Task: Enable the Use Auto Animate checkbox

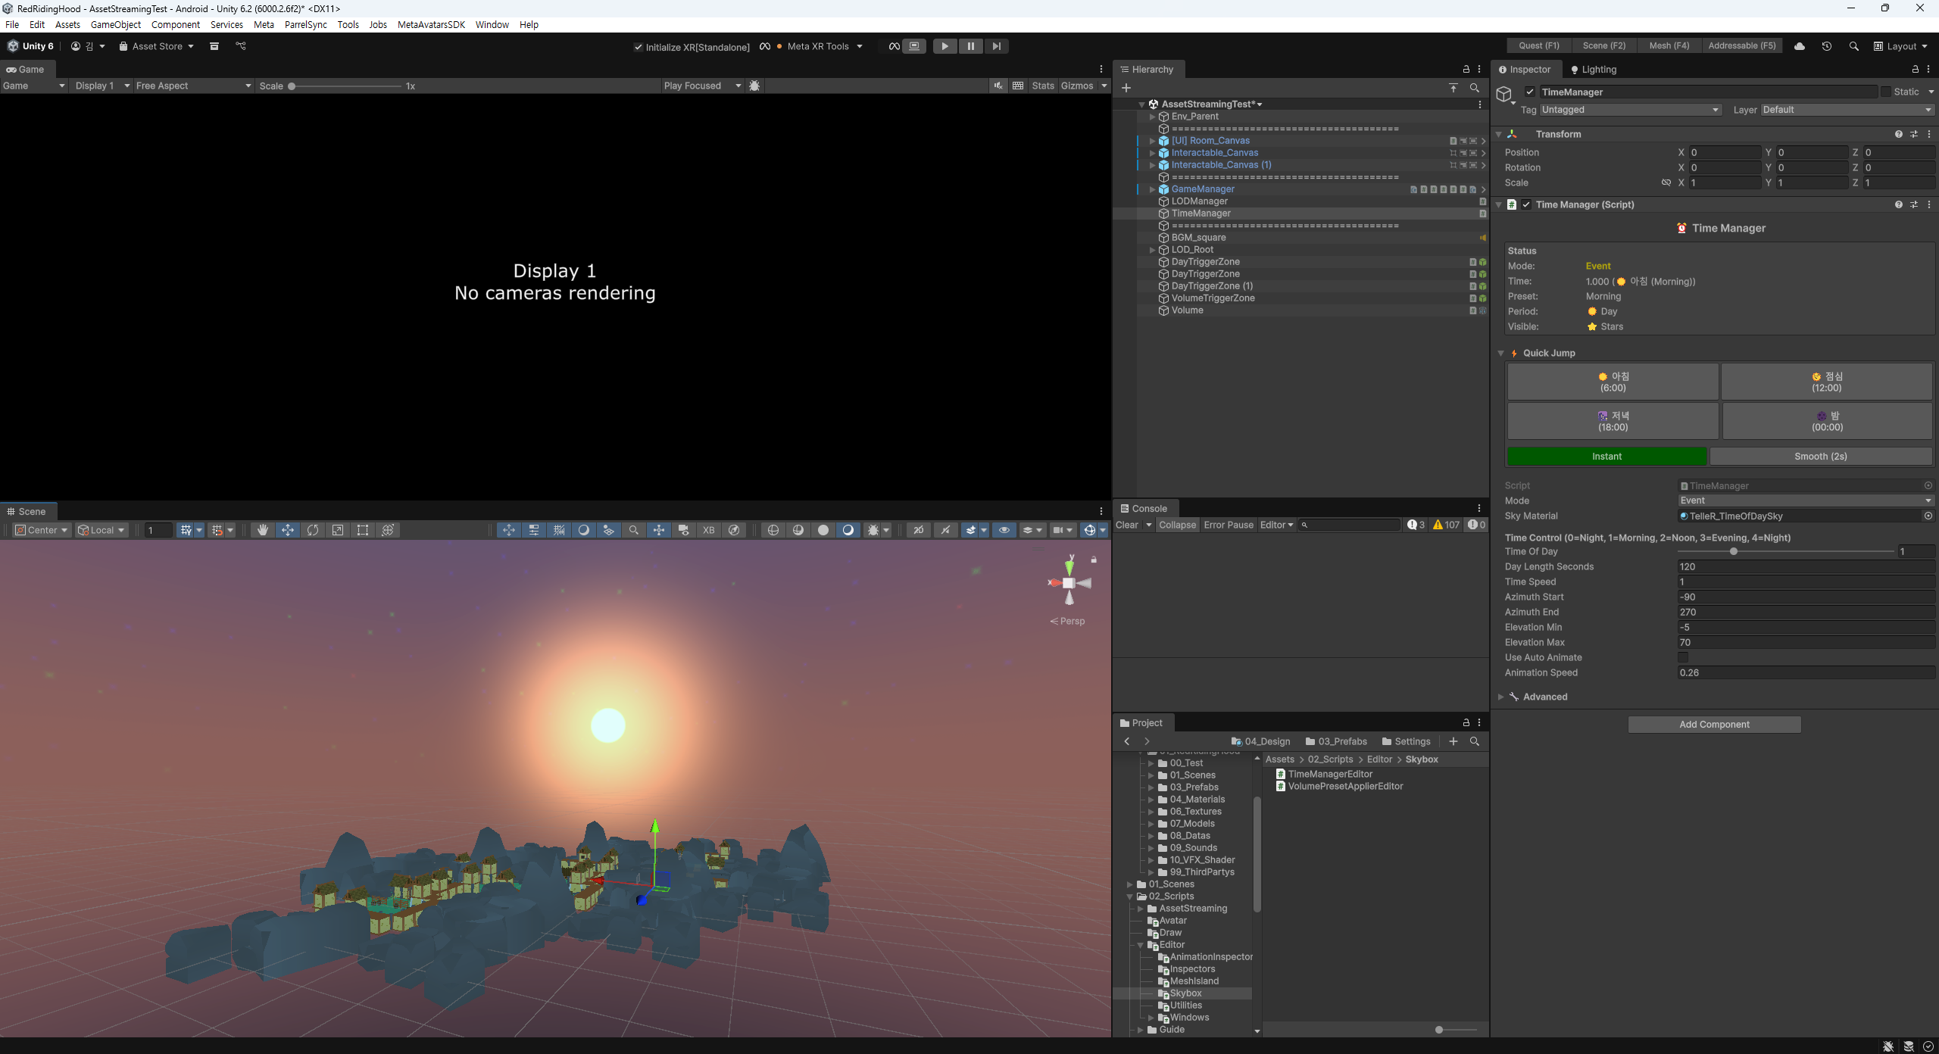Action: pyautogui.click(x=1683, y=657)
